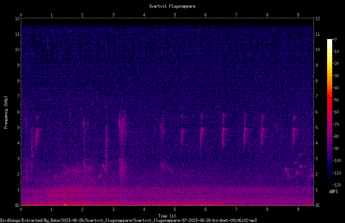345x223 pixels.
Task: Click the '-80' label on the dBFS scale
Action: pyautogui.click(x=335, y=137)
